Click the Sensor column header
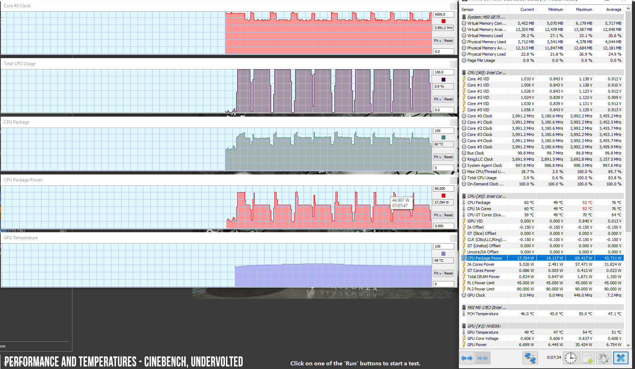The width and height of the screenshot is (635, 369). [x=483, y=9]
